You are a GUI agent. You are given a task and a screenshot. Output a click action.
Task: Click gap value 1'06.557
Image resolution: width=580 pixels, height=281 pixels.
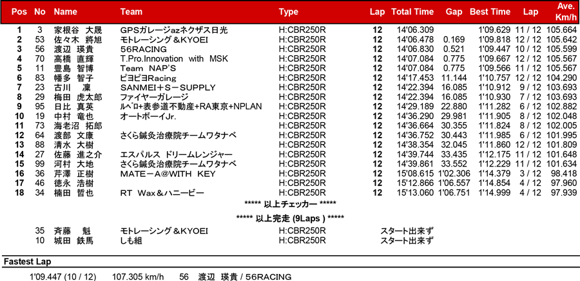click(x=454, y=183)
